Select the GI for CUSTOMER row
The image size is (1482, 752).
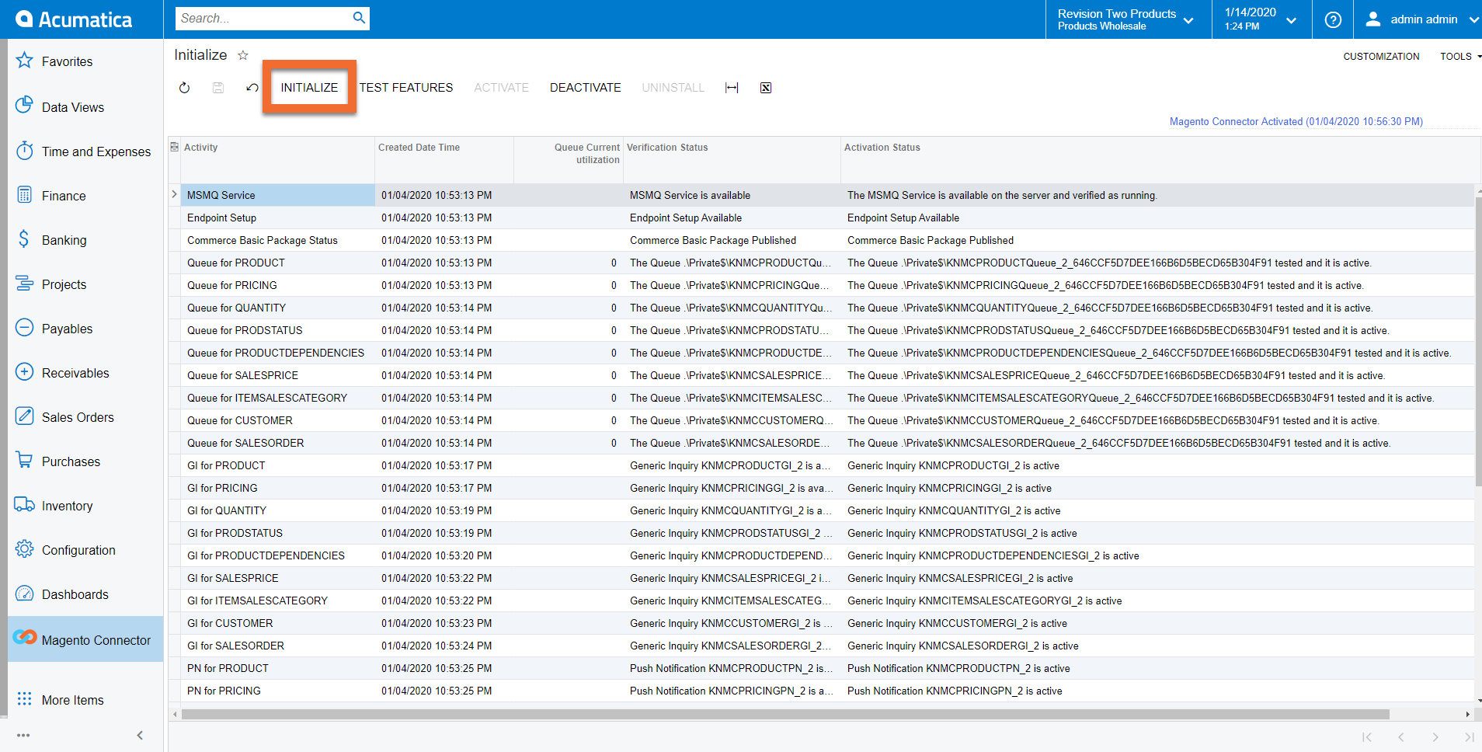coord(823,623)
